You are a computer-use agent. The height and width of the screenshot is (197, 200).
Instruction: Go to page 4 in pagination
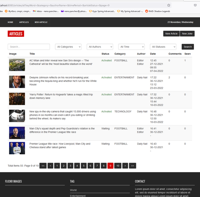pos(77,166)
